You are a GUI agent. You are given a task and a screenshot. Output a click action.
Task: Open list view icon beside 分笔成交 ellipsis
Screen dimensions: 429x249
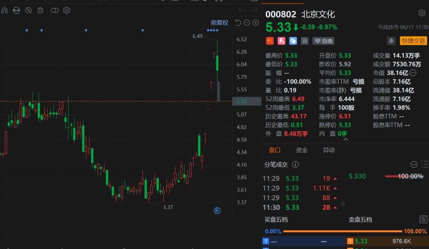(425, 165)
